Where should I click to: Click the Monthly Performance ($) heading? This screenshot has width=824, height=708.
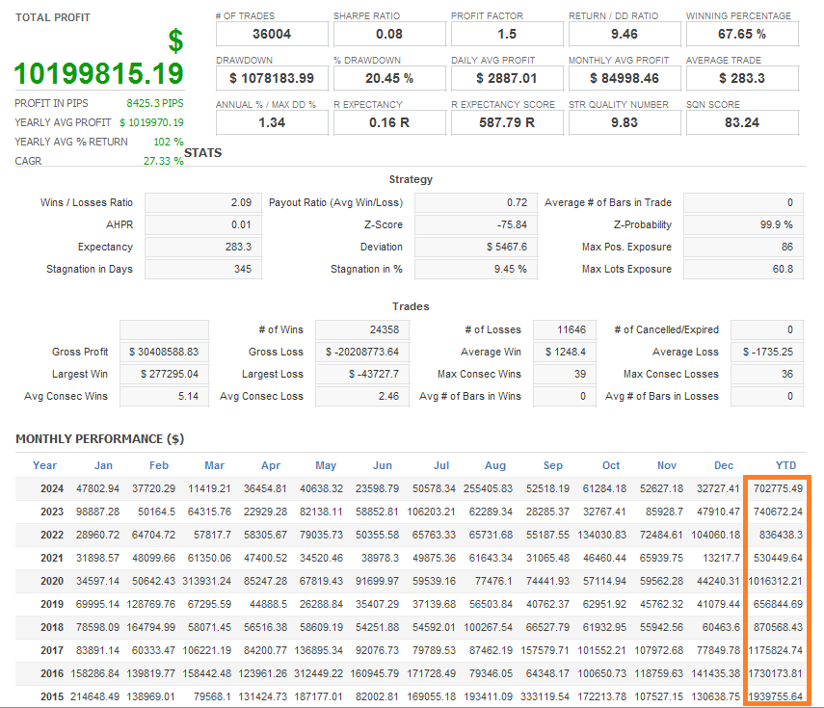[x=100, y=439]
